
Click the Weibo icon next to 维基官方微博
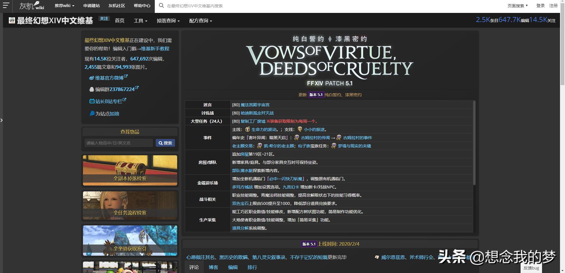[x=92, y=78]
